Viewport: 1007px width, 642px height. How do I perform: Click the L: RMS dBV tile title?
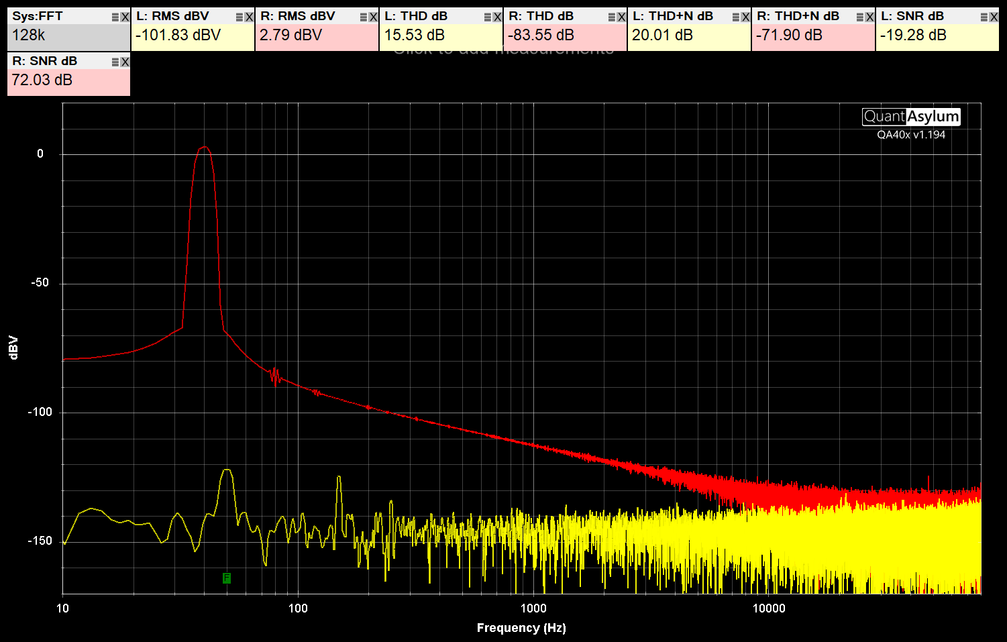tap(172, 16)
